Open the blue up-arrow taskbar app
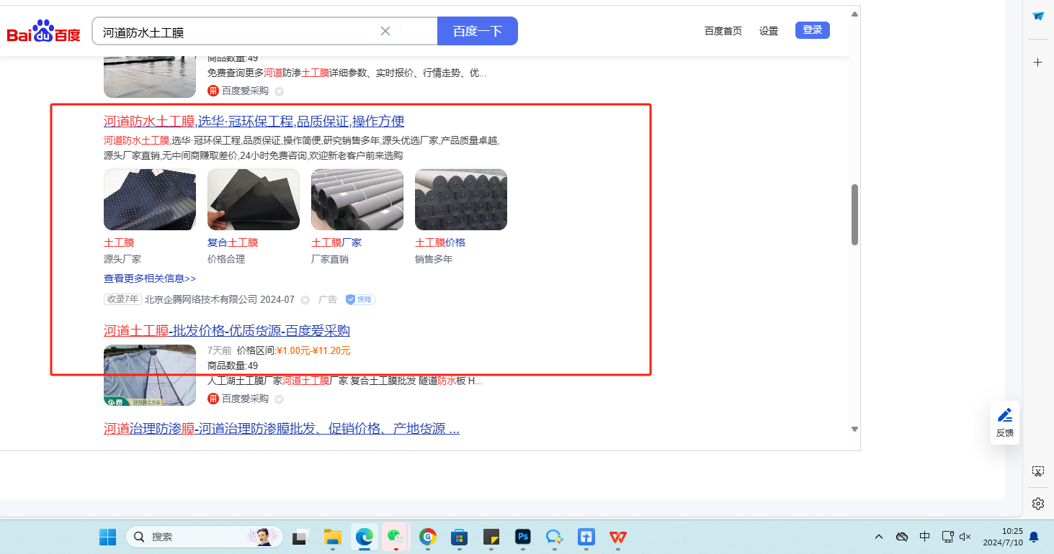 pos(586,537)
